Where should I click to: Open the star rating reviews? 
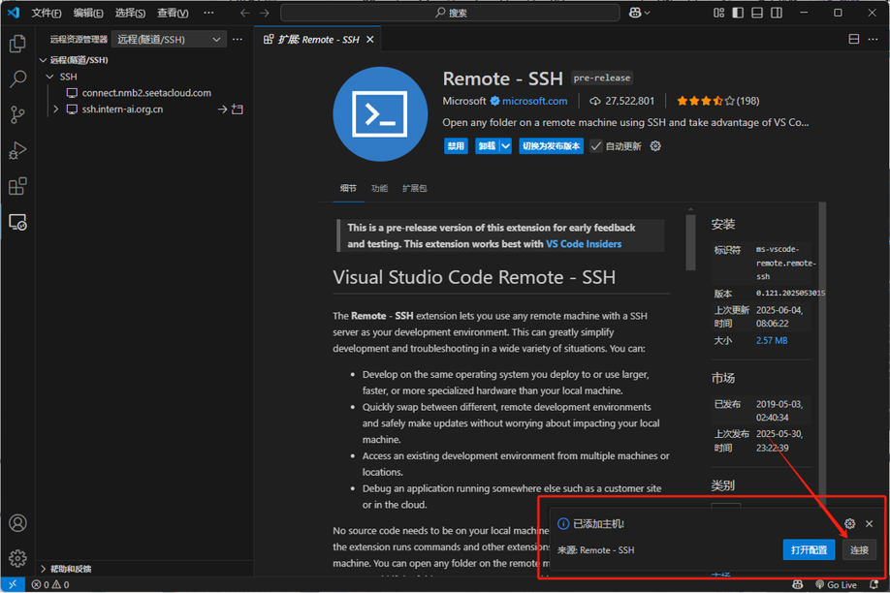[x=717, y=101]
